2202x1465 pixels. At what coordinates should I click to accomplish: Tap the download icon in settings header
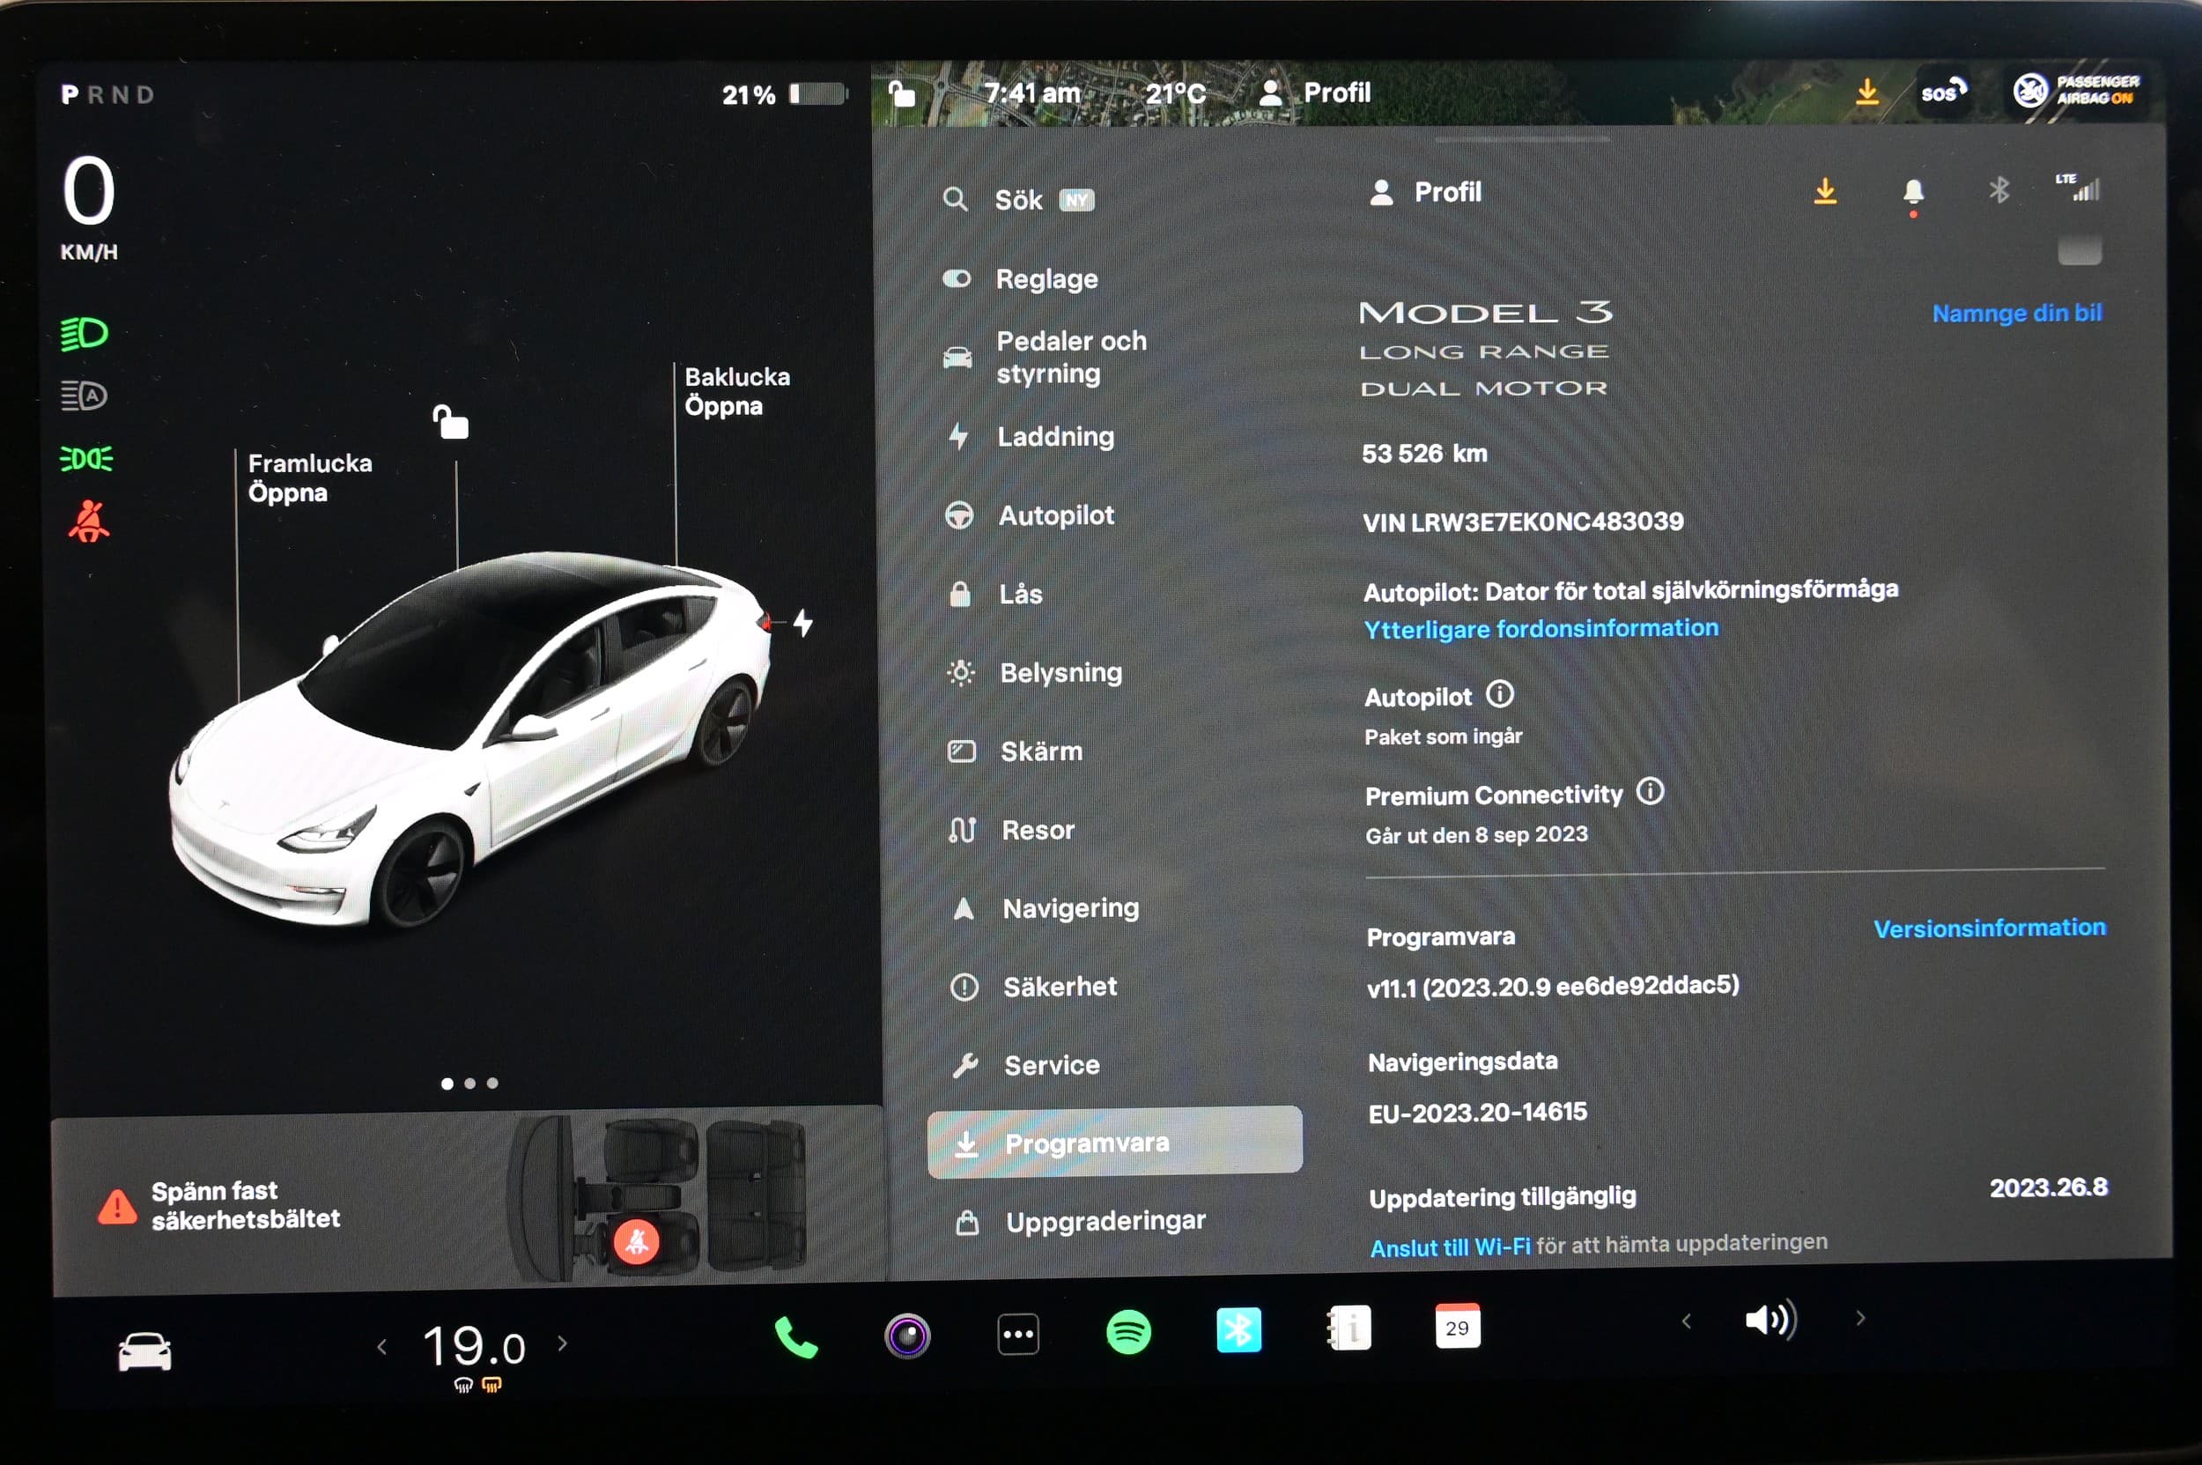tap(1824, 191)
